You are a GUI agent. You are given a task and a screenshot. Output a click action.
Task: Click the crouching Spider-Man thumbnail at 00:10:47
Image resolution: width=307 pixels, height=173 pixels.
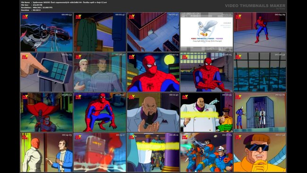click(100, 112)
